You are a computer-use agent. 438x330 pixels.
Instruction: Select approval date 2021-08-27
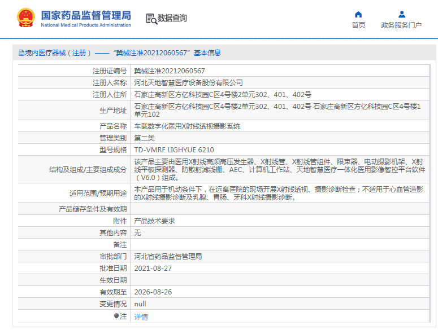click(153, 269)
